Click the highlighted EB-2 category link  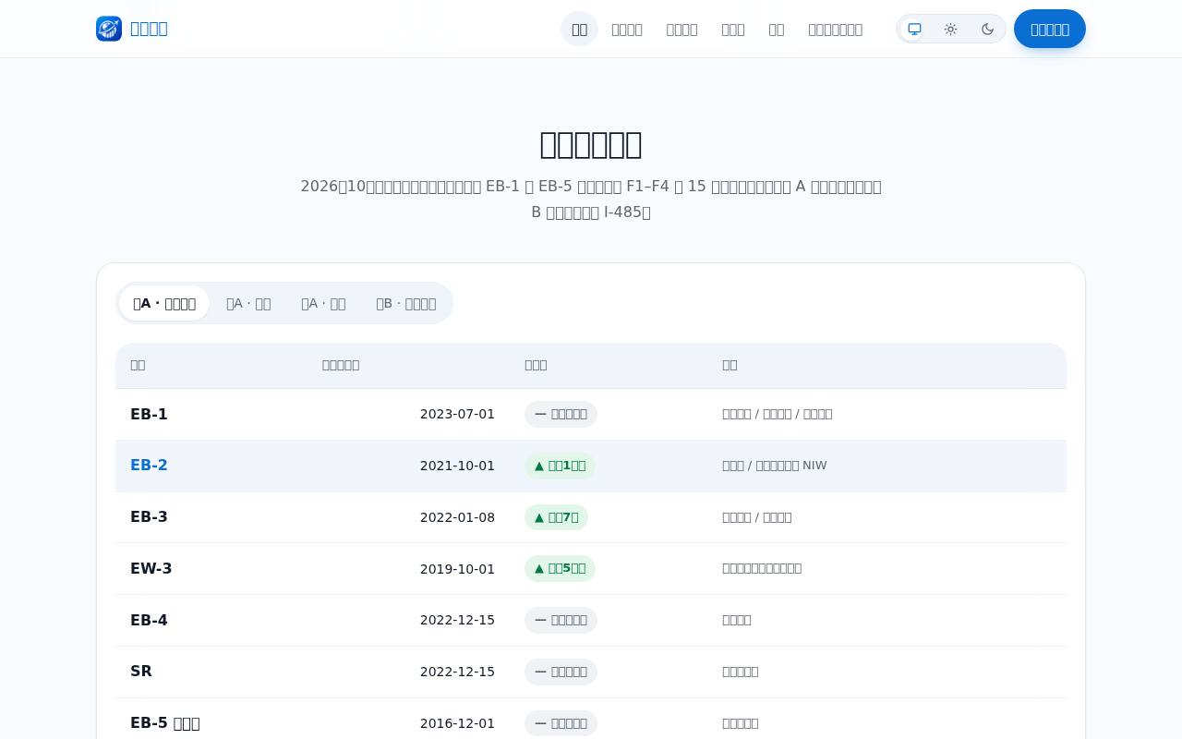click(149, 466)
